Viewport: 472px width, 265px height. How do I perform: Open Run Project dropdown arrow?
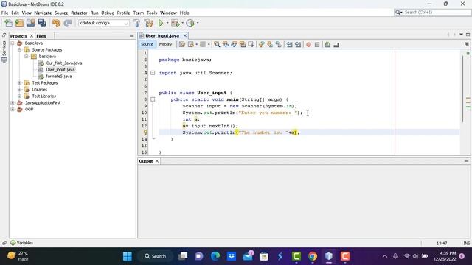click(167, 23)
